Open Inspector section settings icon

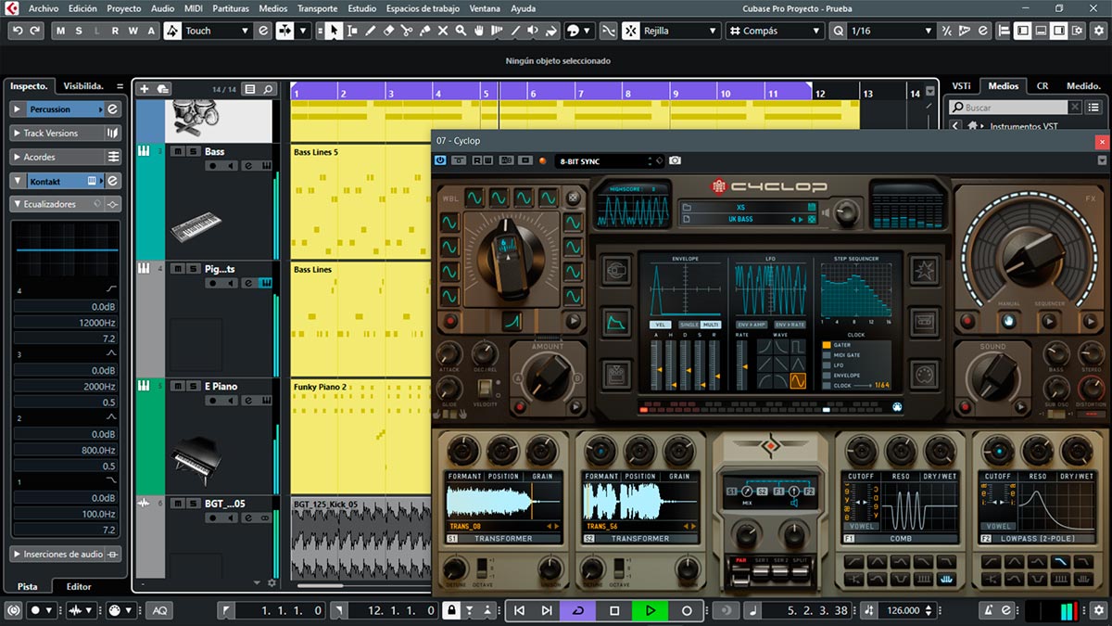click(x=120, y=86)
